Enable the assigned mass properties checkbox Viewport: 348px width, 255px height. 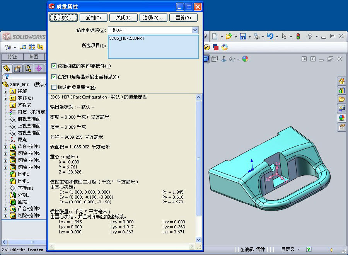[54, 87]
